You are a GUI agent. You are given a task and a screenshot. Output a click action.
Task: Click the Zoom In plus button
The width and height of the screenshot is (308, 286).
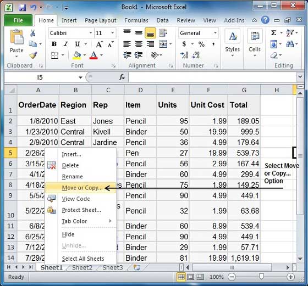tap(291, 277)
